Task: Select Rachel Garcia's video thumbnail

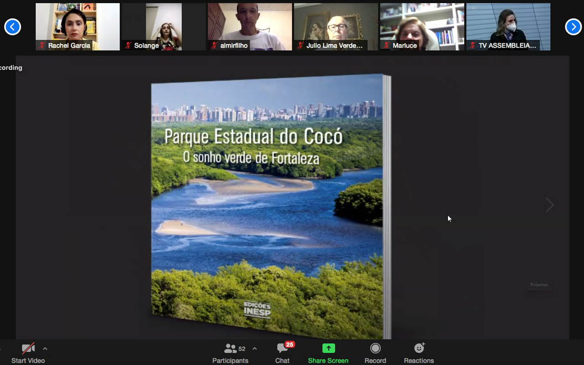Action: pyautogui.click(x=78, y=26)
